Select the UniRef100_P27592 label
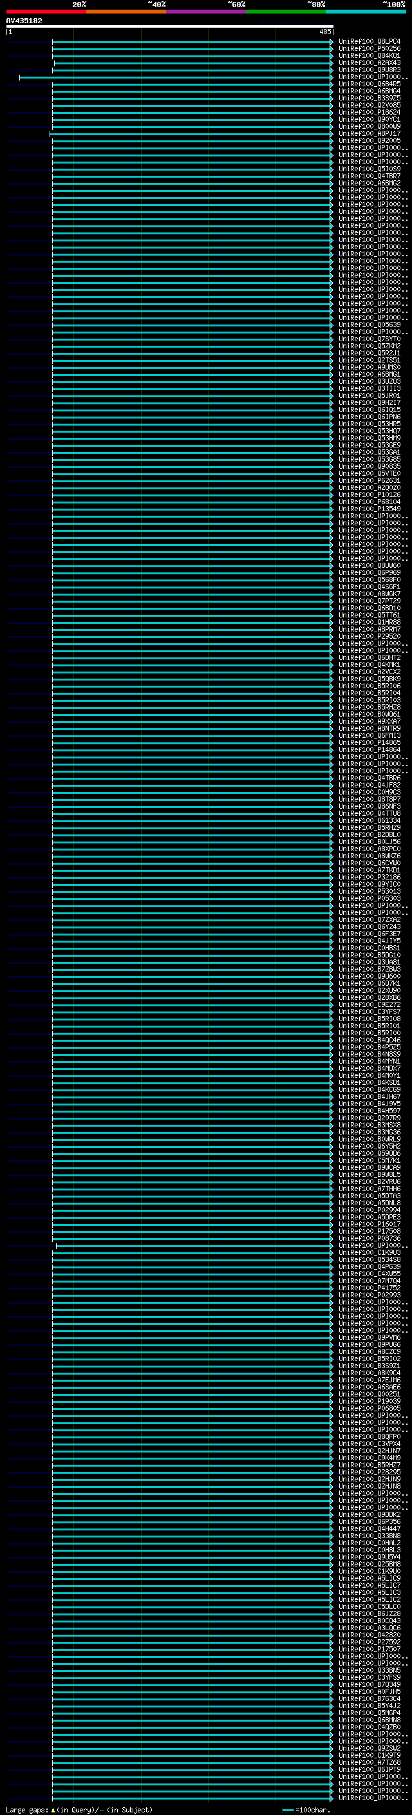The width and height of the screenshot is (412, 1815). pos(370,1642)
